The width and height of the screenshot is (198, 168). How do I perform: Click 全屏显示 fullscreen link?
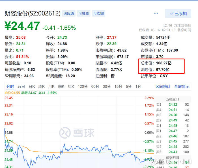pos(182,87)
